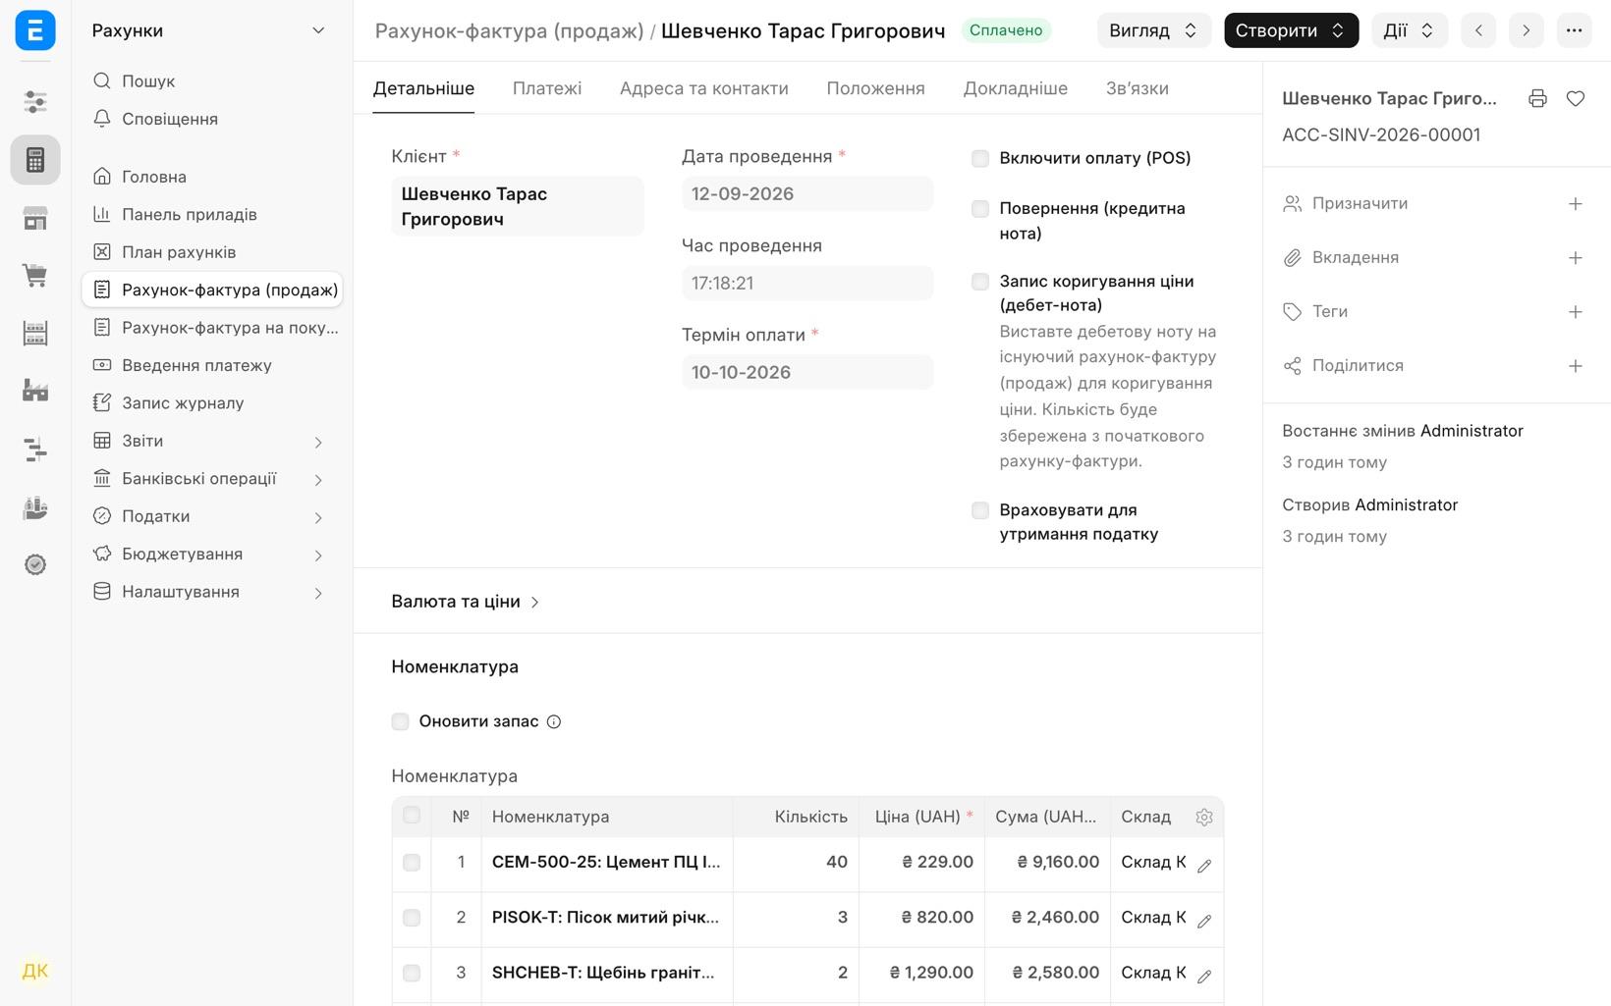The image size is (1611, 1006).
Task: Open the ERPNext logo home icon
Action: pyautogui.click(x=35, y=30)
